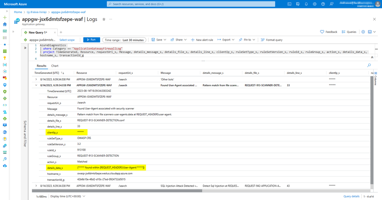Open Cloud Shell icon in top bar

coord(289,4)
